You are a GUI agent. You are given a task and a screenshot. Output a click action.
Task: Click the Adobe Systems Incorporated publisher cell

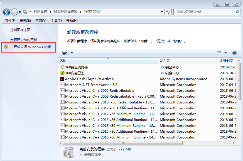[183, 79]
